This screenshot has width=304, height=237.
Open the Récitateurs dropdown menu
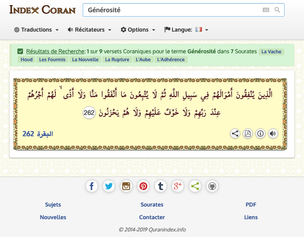[89, 30]
